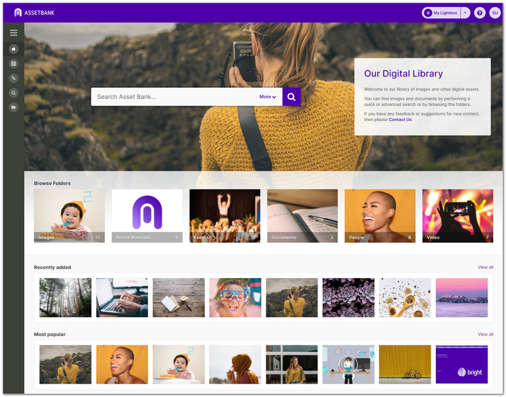
Task: Open the Brand Materials folder
Action: click(147, 216)
